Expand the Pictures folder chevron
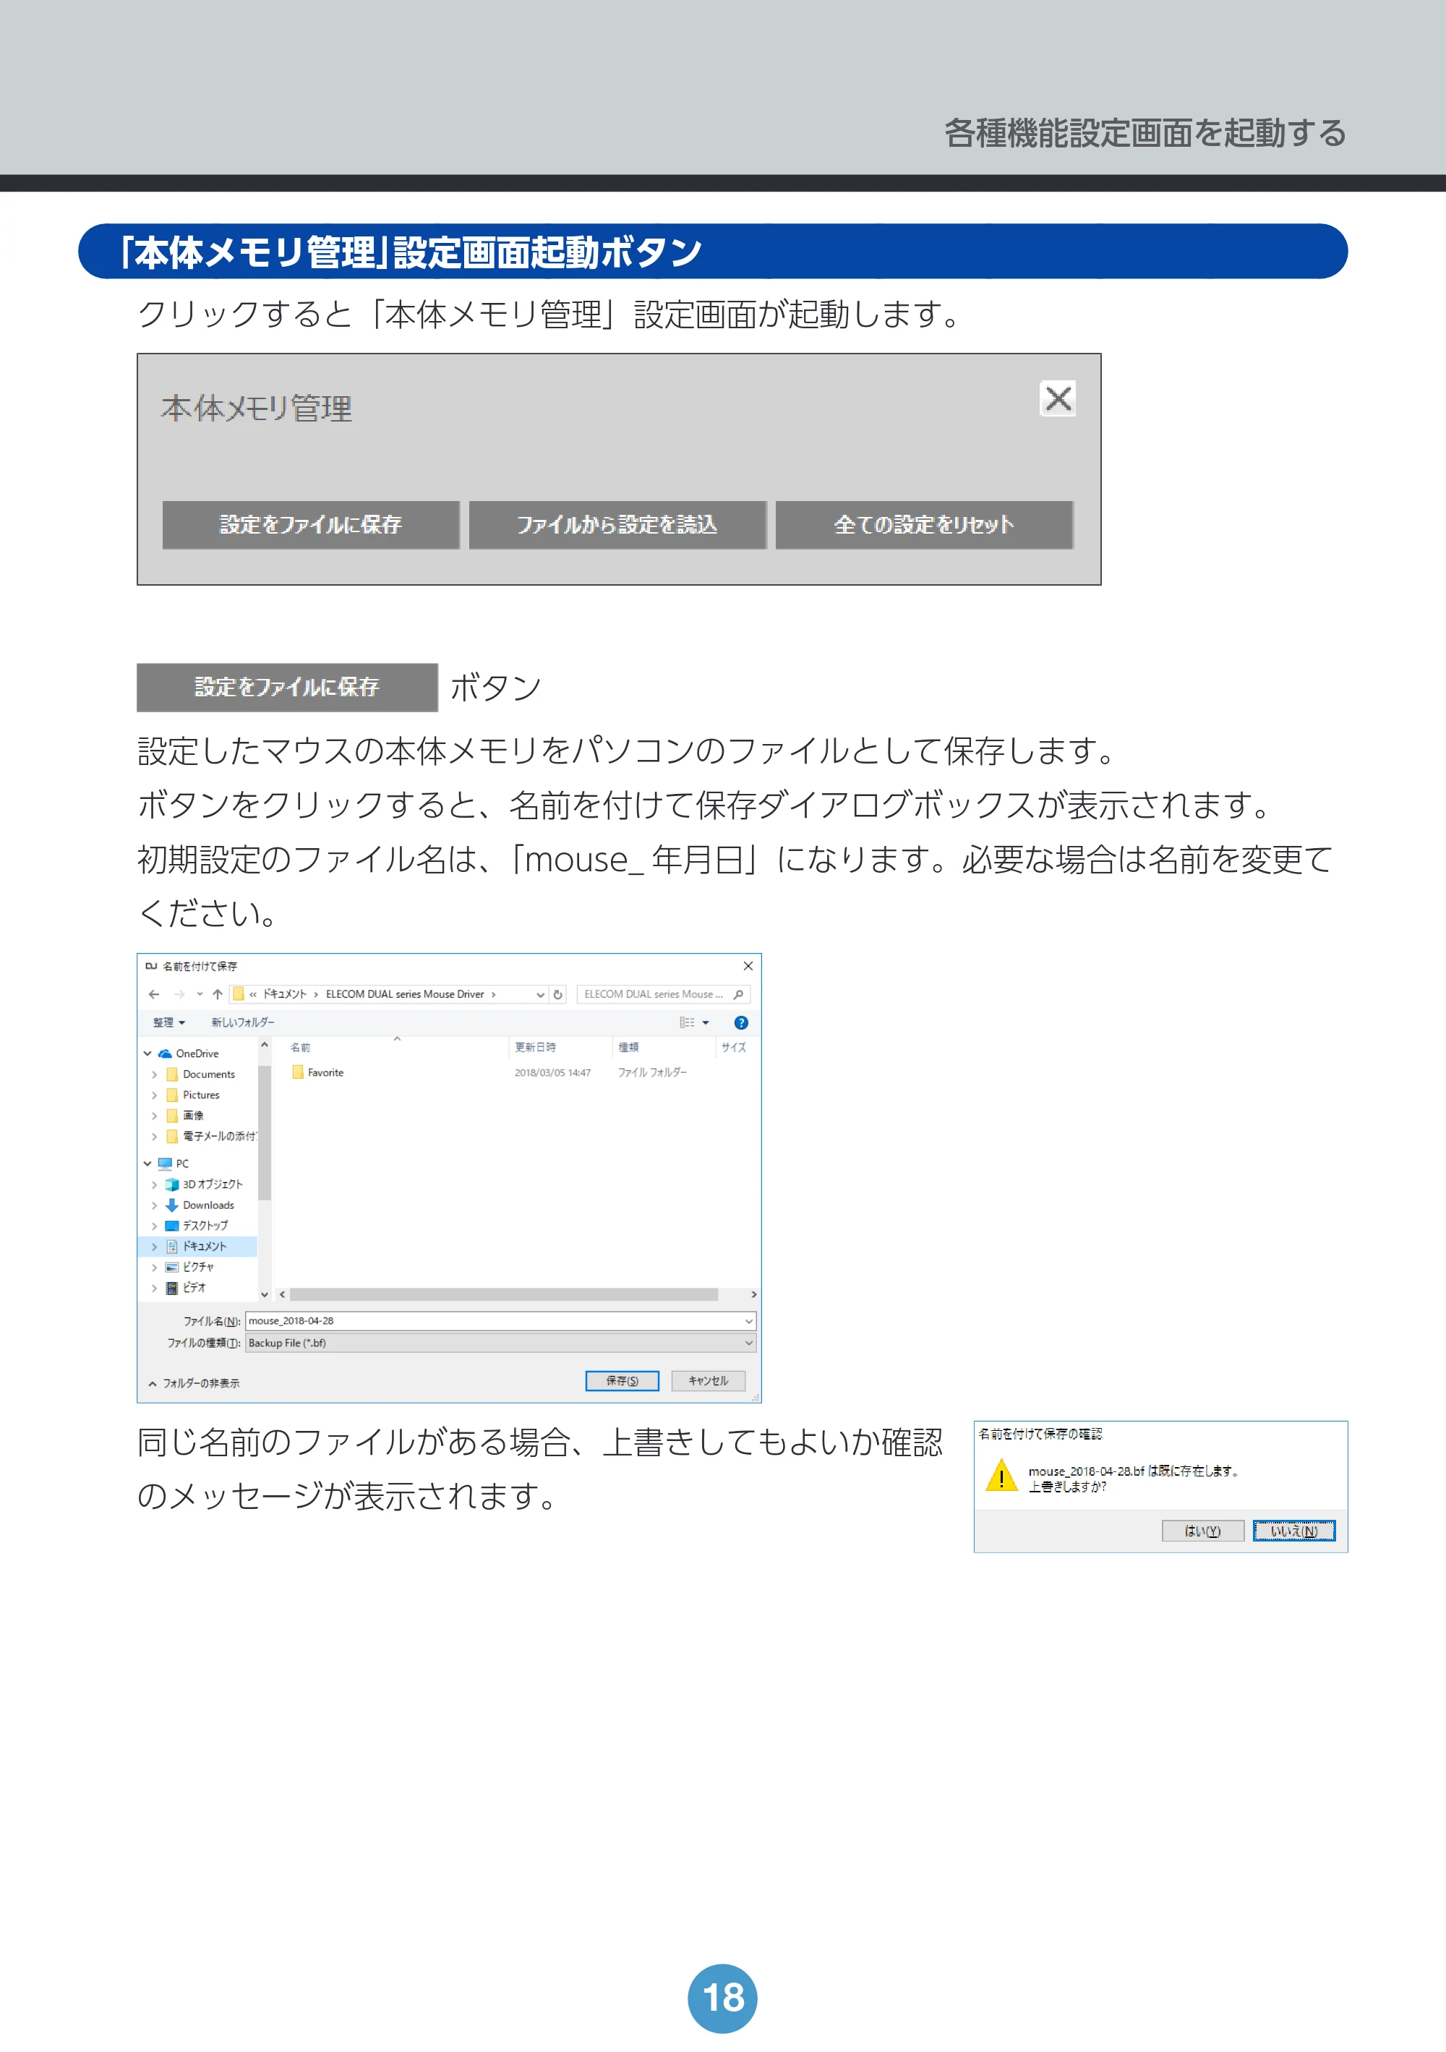The image size is (1446, 2052). [154, 1095]
